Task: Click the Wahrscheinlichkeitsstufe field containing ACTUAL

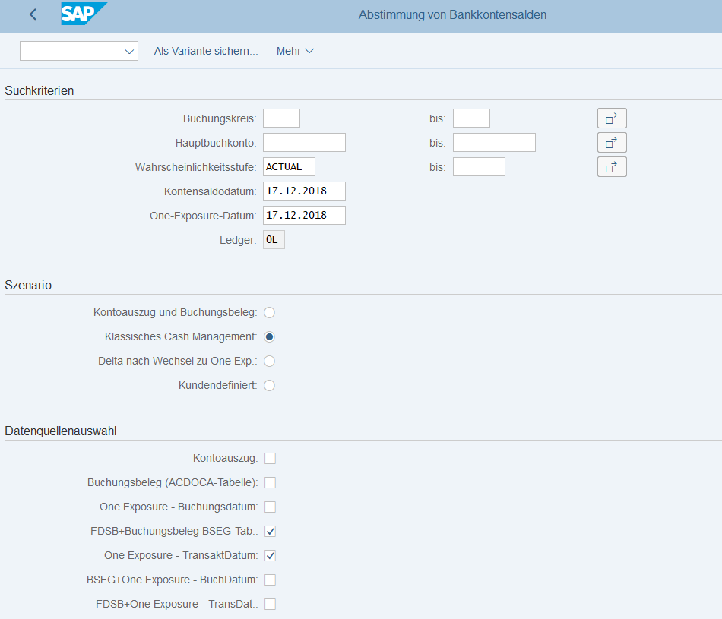Action: 289,167
